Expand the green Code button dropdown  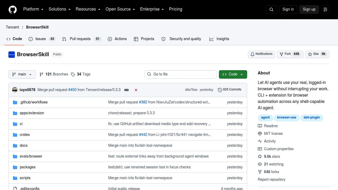pos(233,74)
